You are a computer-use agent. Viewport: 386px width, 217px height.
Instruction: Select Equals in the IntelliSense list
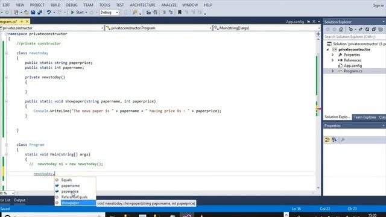coord(75,180)
